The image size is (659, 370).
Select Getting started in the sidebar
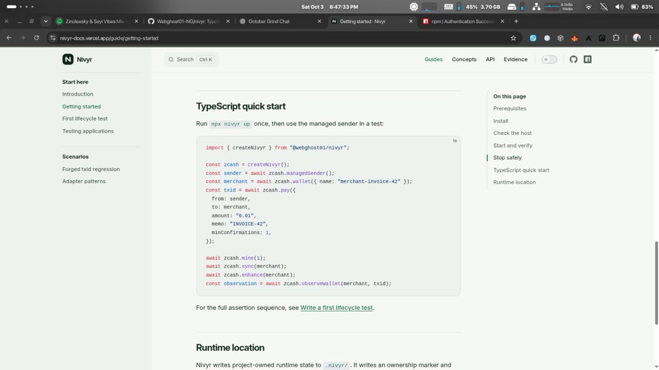point(81,106)
